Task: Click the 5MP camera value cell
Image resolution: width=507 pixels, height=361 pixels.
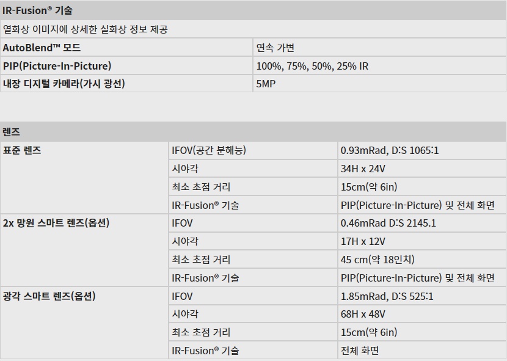Action: coord(266,84)
